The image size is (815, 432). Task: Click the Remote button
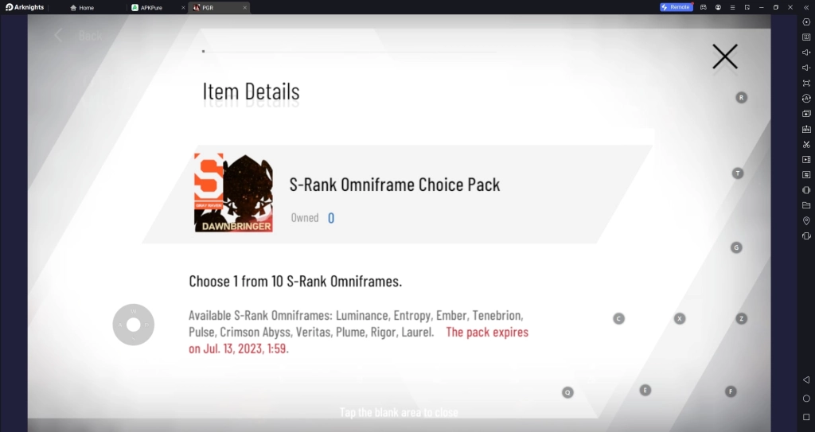(676, 7)
